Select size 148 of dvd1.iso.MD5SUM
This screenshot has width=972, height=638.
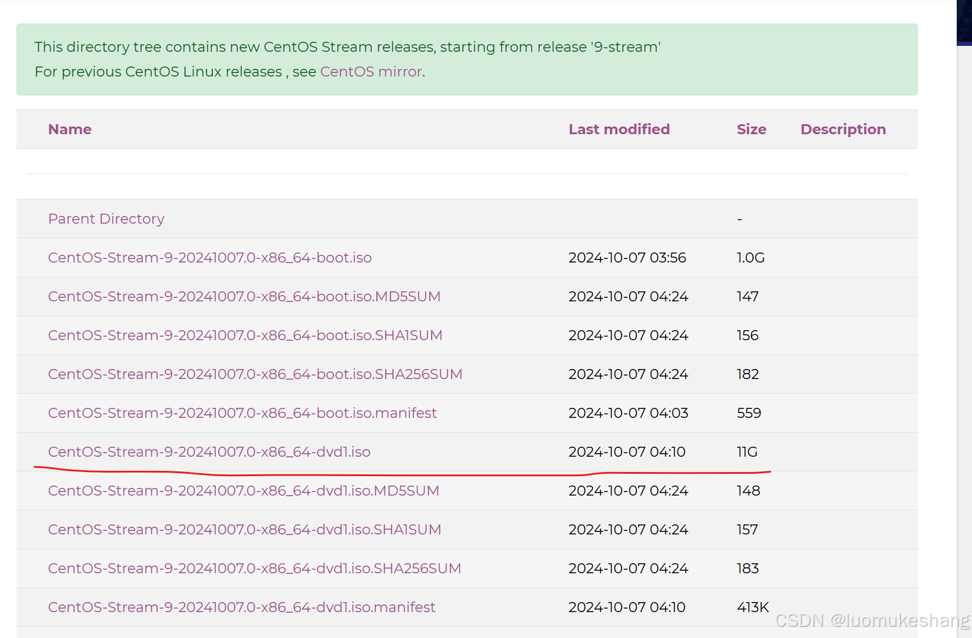pyautogui.click(x=749, y=491)
